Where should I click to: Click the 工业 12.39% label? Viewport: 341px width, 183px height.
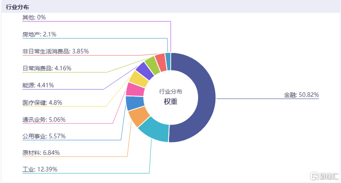click(x=40, y=170)
